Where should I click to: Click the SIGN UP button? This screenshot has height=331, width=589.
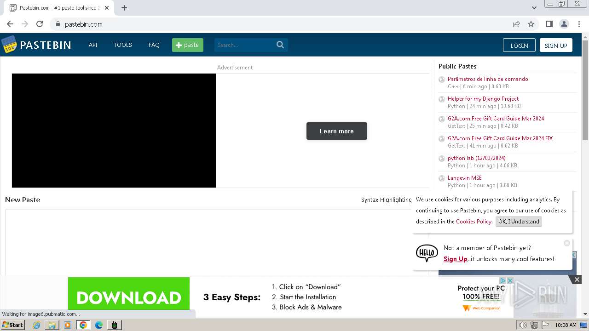[x=556, y=45]
